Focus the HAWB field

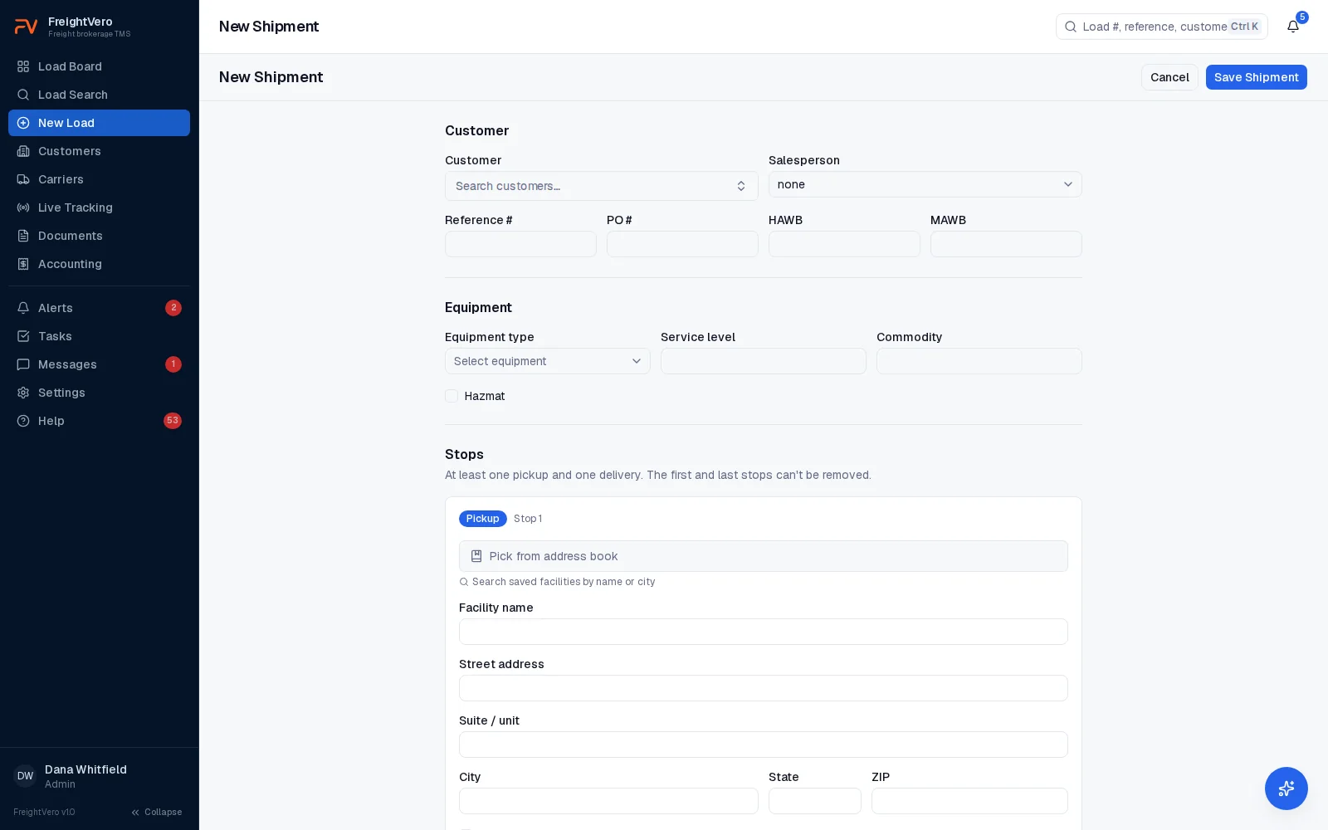point(844,244)
